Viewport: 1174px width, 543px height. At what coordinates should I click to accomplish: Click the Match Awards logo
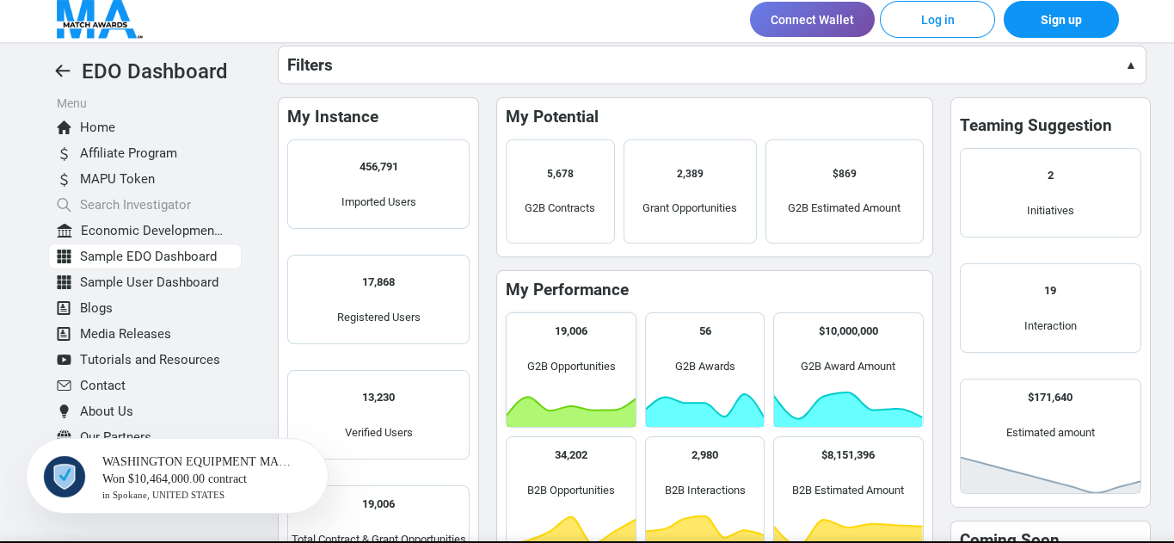[x=98, y=19]
